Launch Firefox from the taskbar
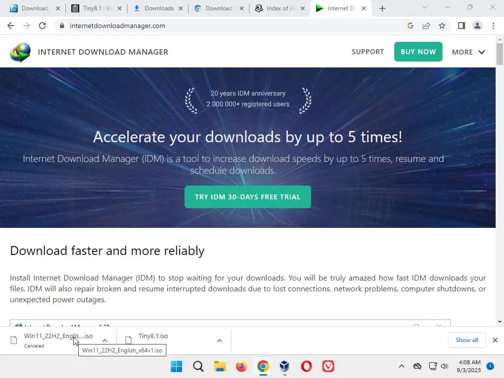The image size is (504, 378). tap(241, 366)
